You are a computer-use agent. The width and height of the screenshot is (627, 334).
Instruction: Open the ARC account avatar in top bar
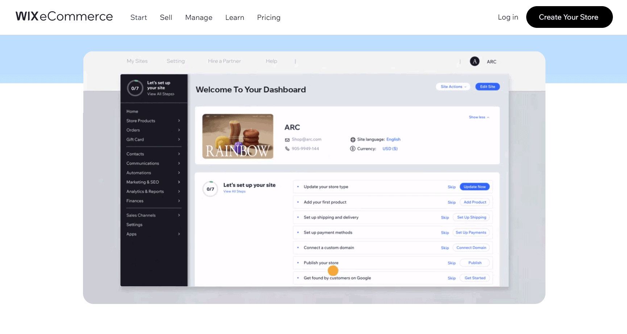(x=474, y=61)
